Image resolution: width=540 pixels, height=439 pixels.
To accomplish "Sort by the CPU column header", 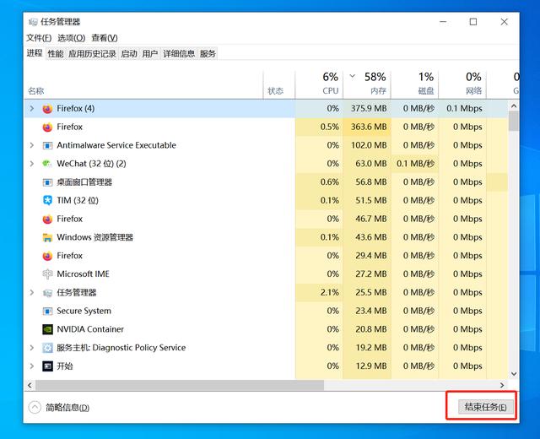I will 319,84.
